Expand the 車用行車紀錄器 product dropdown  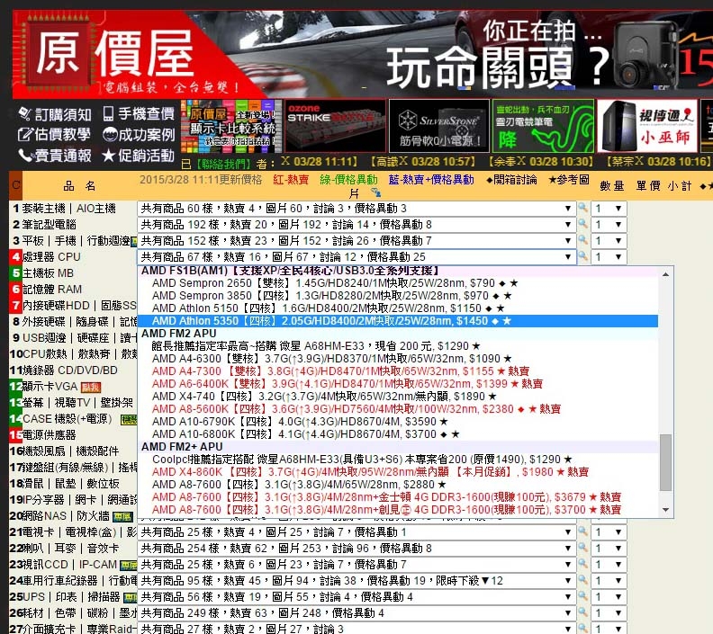pyautogui.click(x=357, y=580)
